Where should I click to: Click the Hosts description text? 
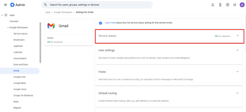146,79
